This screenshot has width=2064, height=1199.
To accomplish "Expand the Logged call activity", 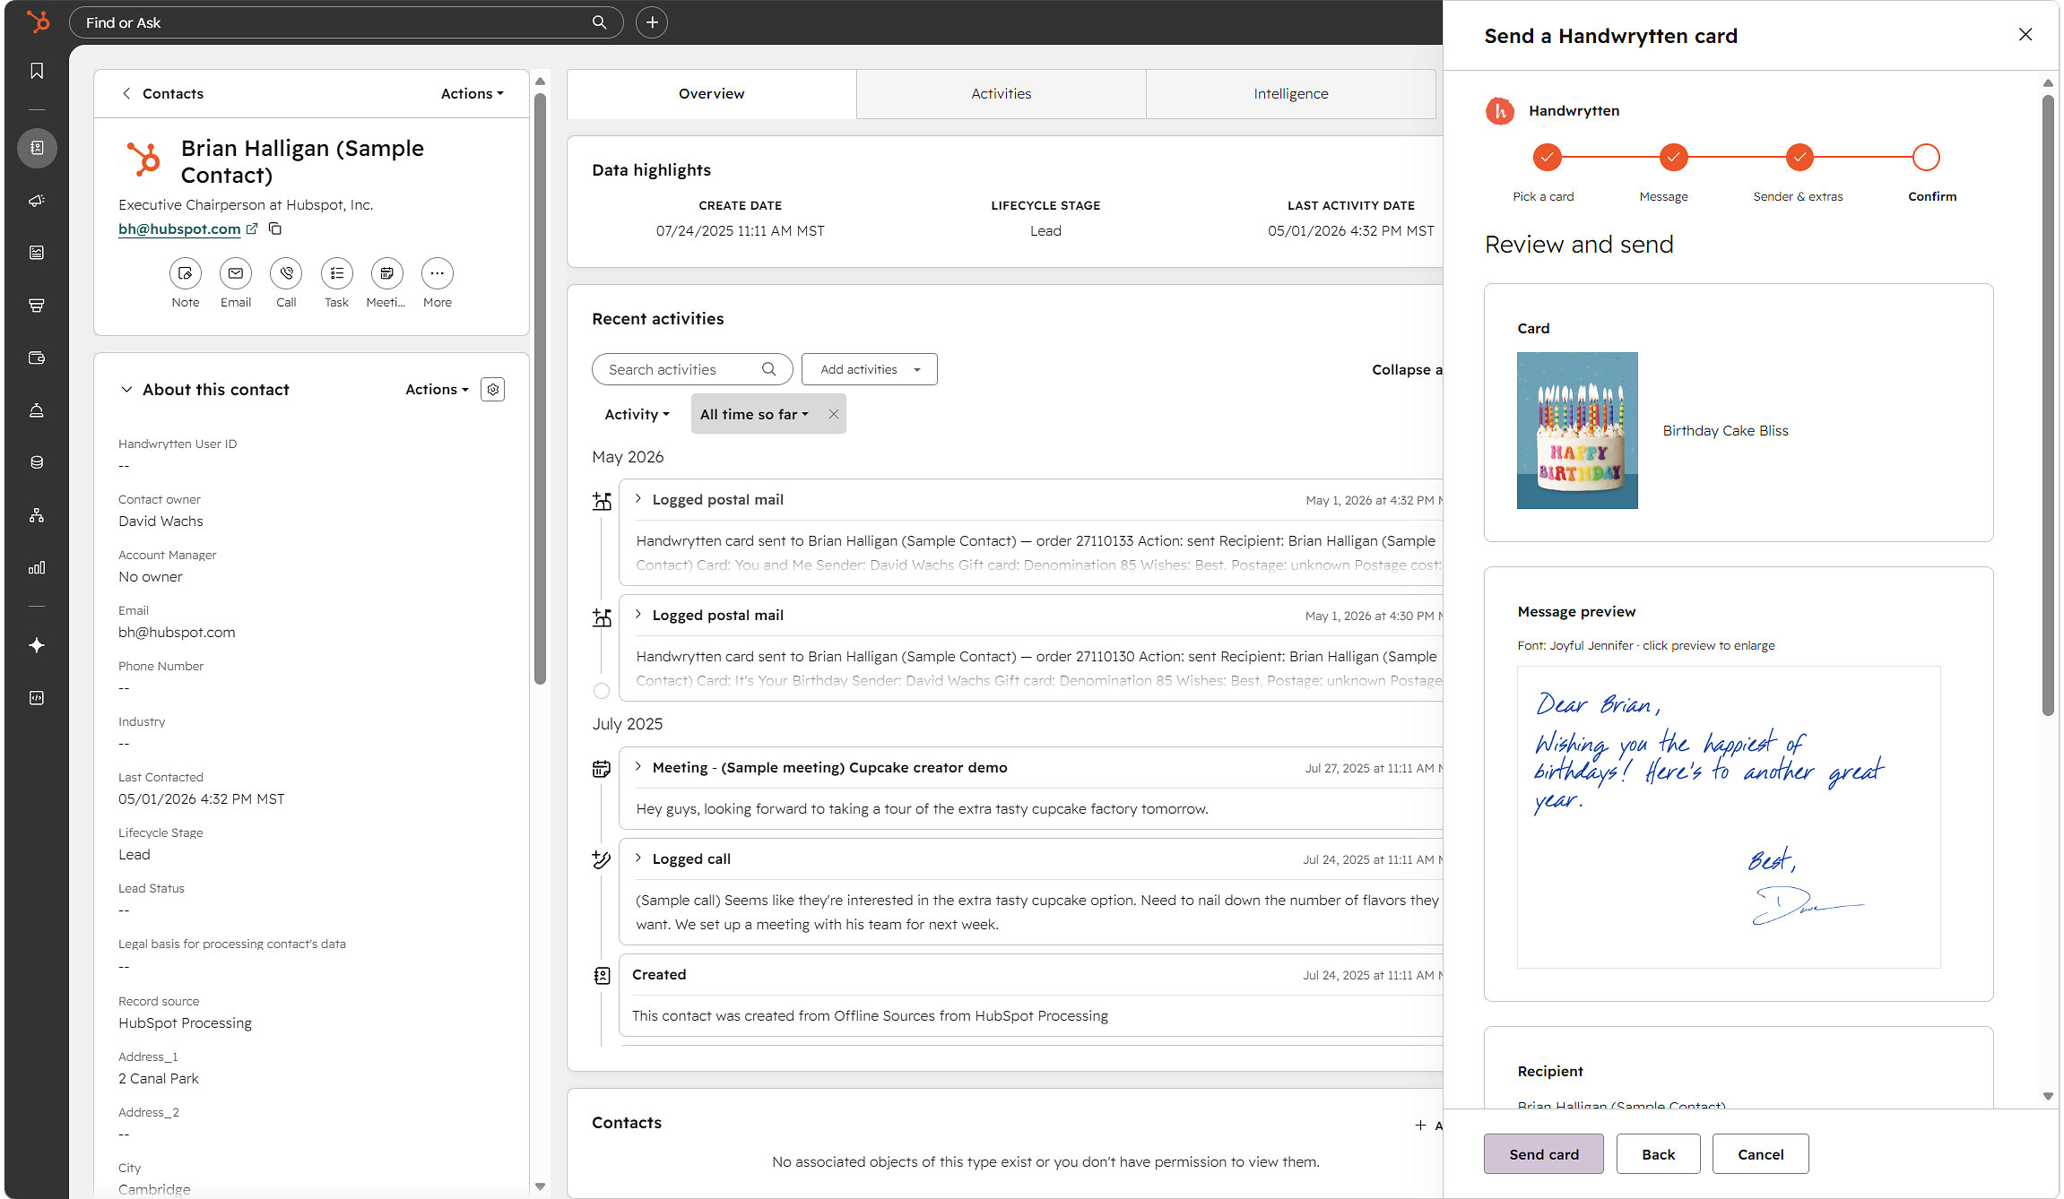I will point(638,858).
